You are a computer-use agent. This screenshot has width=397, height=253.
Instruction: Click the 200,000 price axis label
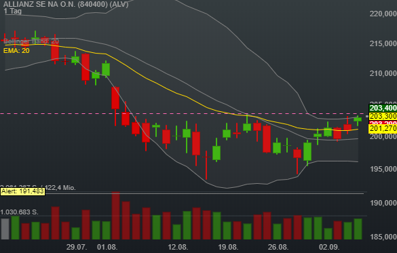pyautogui.click(x=383, y=136)
